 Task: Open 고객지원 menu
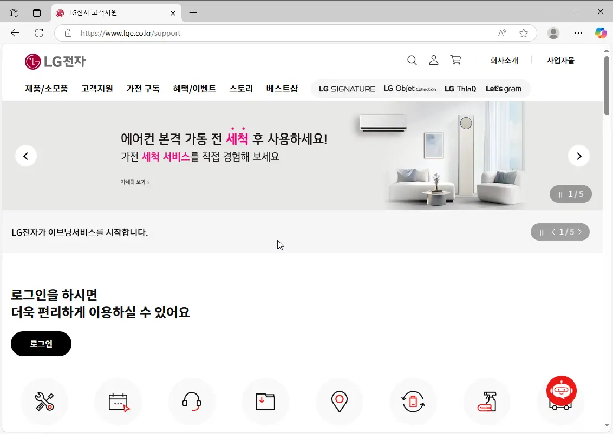97,89
